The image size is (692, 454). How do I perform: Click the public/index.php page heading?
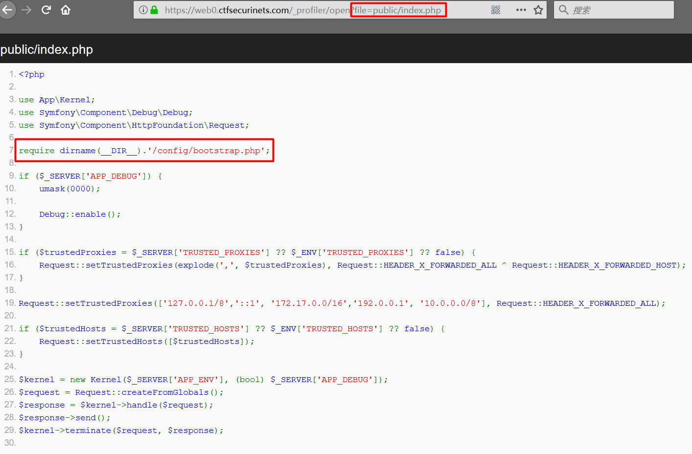point(47,49)
